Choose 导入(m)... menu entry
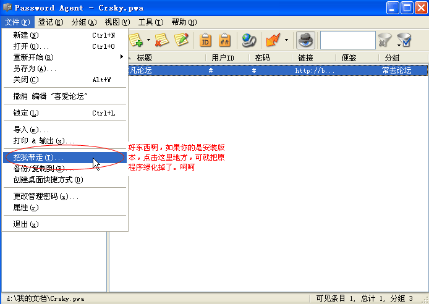This screenshot has width=429, height=304. point(65,130)
